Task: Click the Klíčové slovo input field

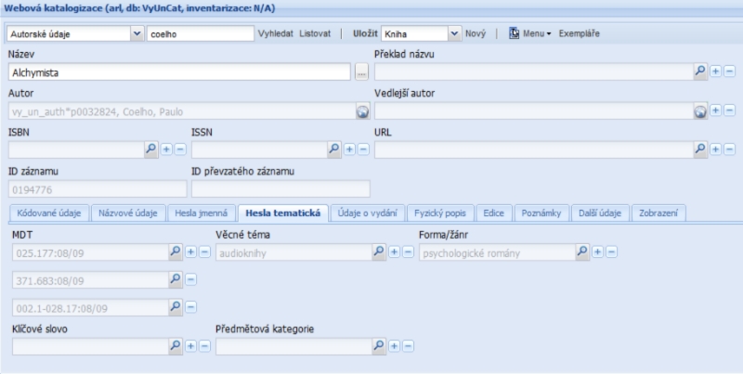Action: [x=89, y=346]
